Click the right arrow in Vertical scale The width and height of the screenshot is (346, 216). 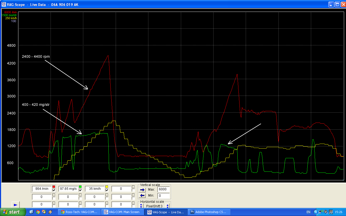point(142,190)
